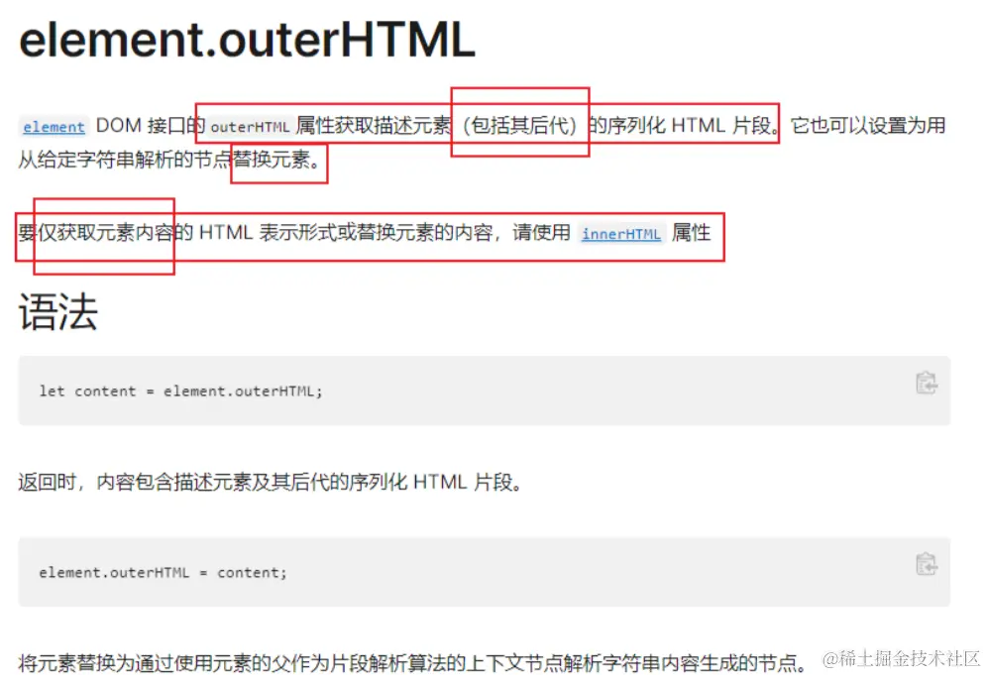Click the sentence starting with '返回时，内容包含描述元素'
The width and height of the screenshot is (987, 675).
click(271, 483)
